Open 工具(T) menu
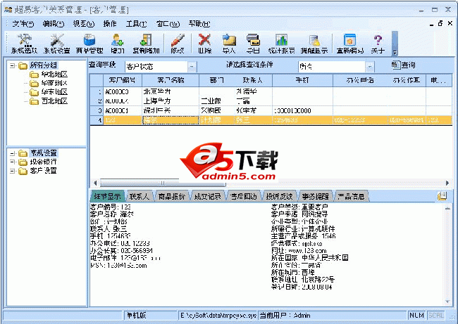Screen dimensions: 458x324 tap(136, 24)
